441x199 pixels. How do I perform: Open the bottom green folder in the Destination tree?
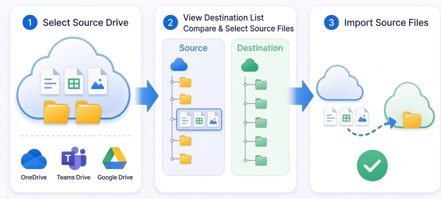coord(261,160)
